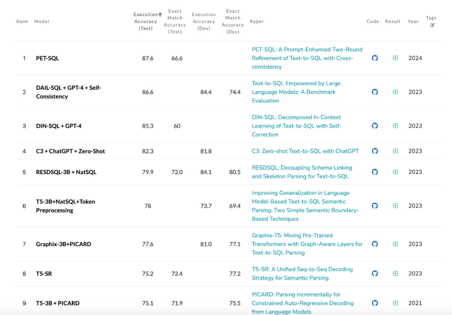Select the DAIL-SQL + GPT-4 + Self-Consistency model name
The height and width of the screenshot is (315, 452).
click(68, 92)
